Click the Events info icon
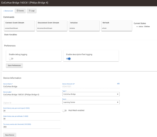 (x=18, y=11)
